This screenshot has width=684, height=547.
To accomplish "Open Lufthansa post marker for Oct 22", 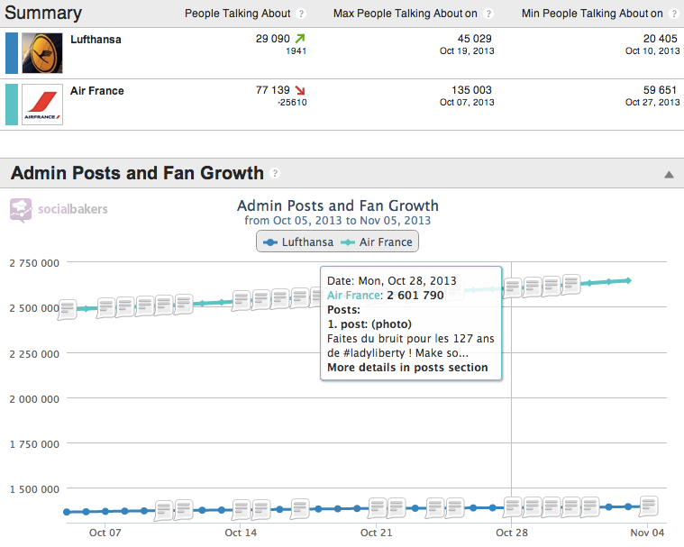I will [x=397, y=507].
